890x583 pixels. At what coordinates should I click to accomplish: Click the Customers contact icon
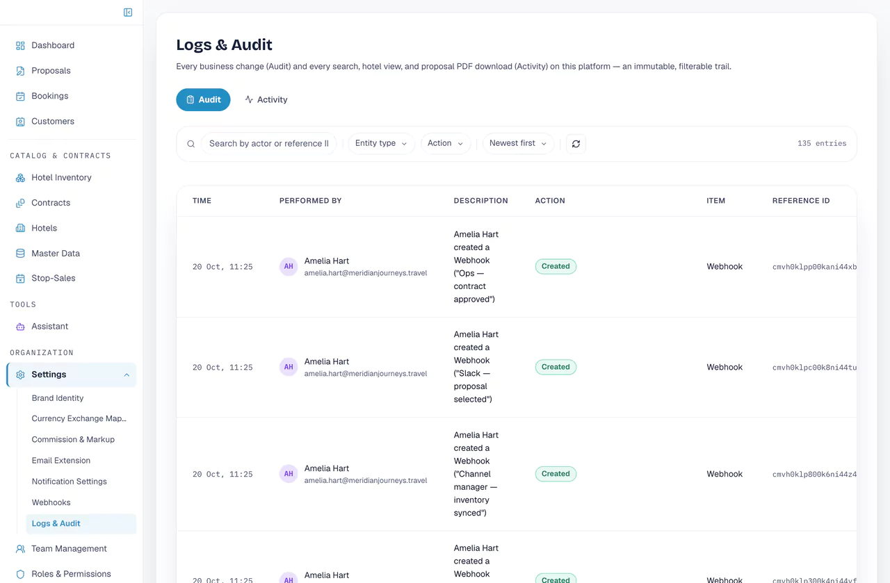coord(20,122)
